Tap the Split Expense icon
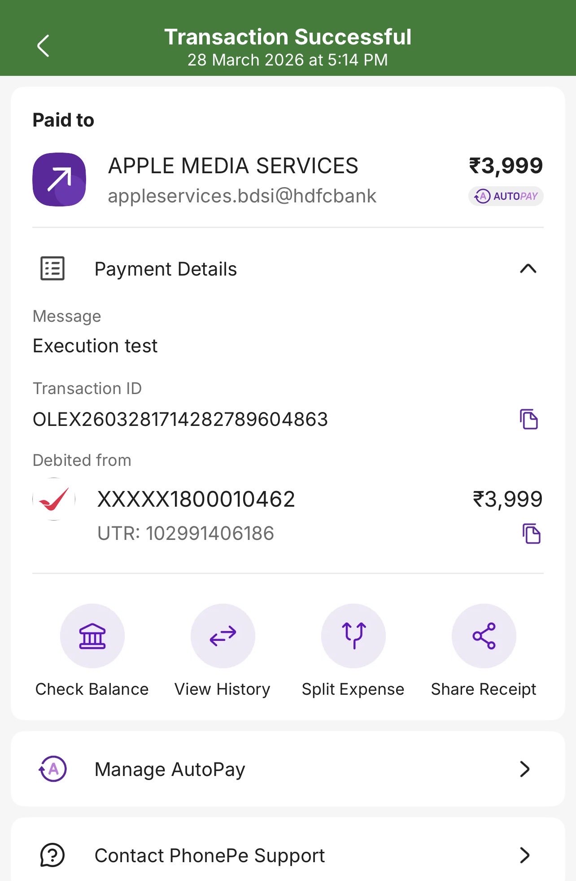576x881 pixels. tap(353, 636)
